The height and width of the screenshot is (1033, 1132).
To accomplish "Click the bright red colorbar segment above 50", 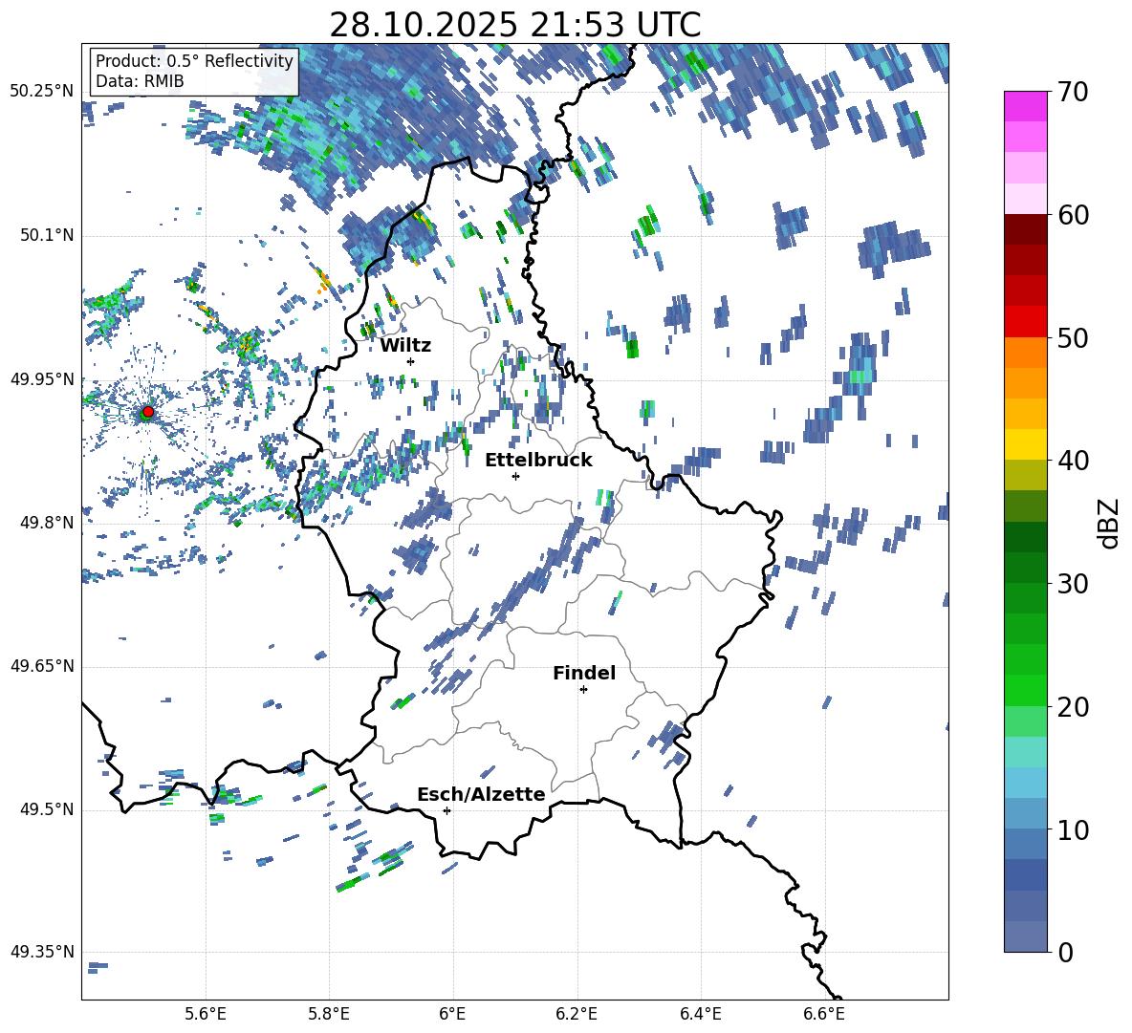I will pyautogui.click(x=1026, y=322).
